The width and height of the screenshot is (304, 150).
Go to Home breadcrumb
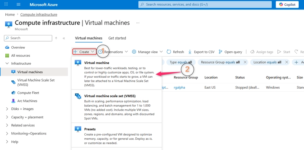pyautogui.click(x=10, y=14)
